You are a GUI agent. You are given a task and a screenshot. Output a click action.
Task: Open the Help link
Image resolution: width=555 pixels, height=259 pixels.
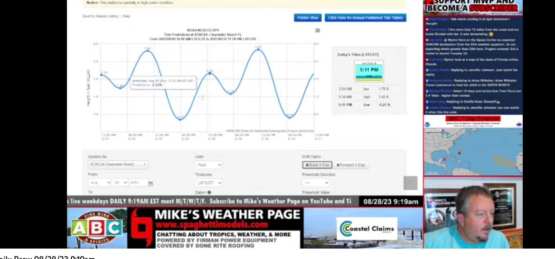[x=126, y=16]
